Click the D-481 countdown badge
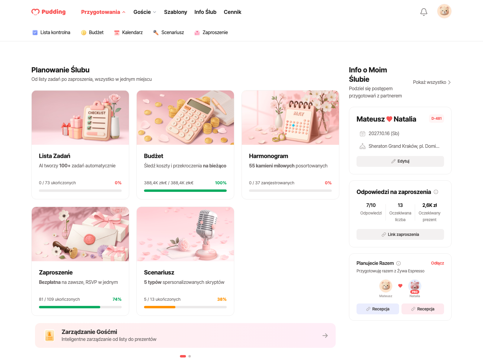The width and height of the screenshot is (483, 362). 437,119
